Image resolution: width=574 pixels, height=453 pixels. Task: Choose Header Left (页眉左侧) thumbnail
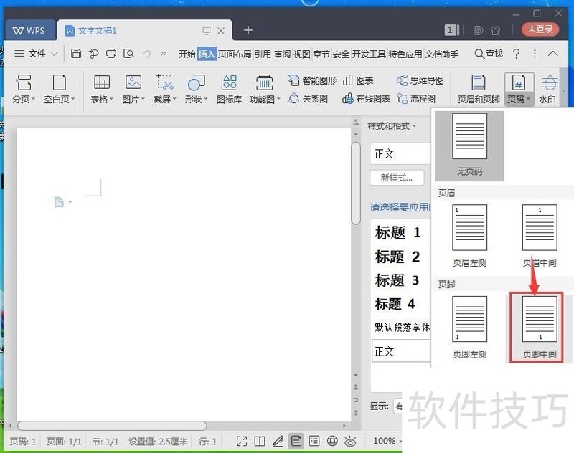point(469,237)
